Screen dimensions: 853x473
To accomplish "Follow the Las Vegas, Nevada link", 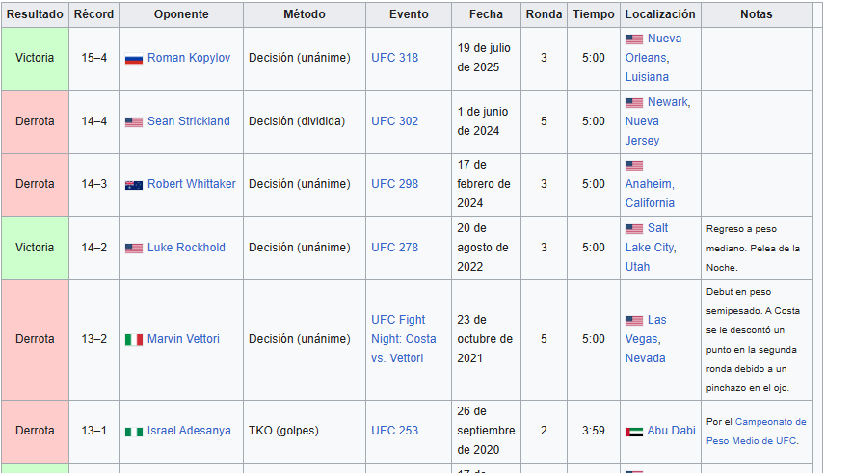I will (645, 339).
